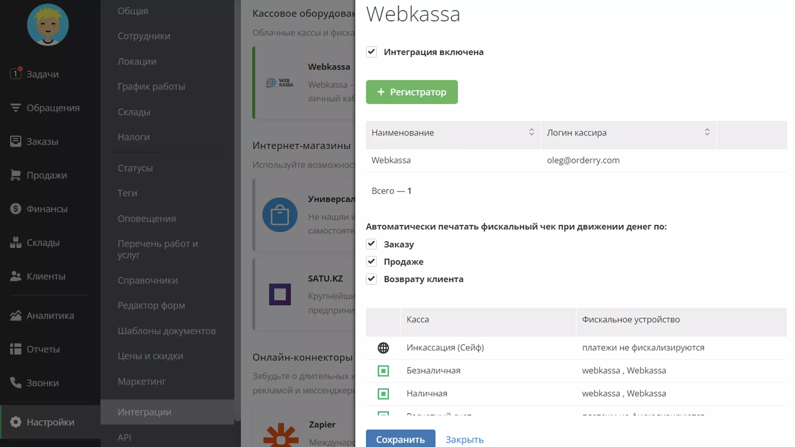This screenshot has width=795, height=447.
Task: Open the Webkassa registrar table row
Action: [576, 160]
